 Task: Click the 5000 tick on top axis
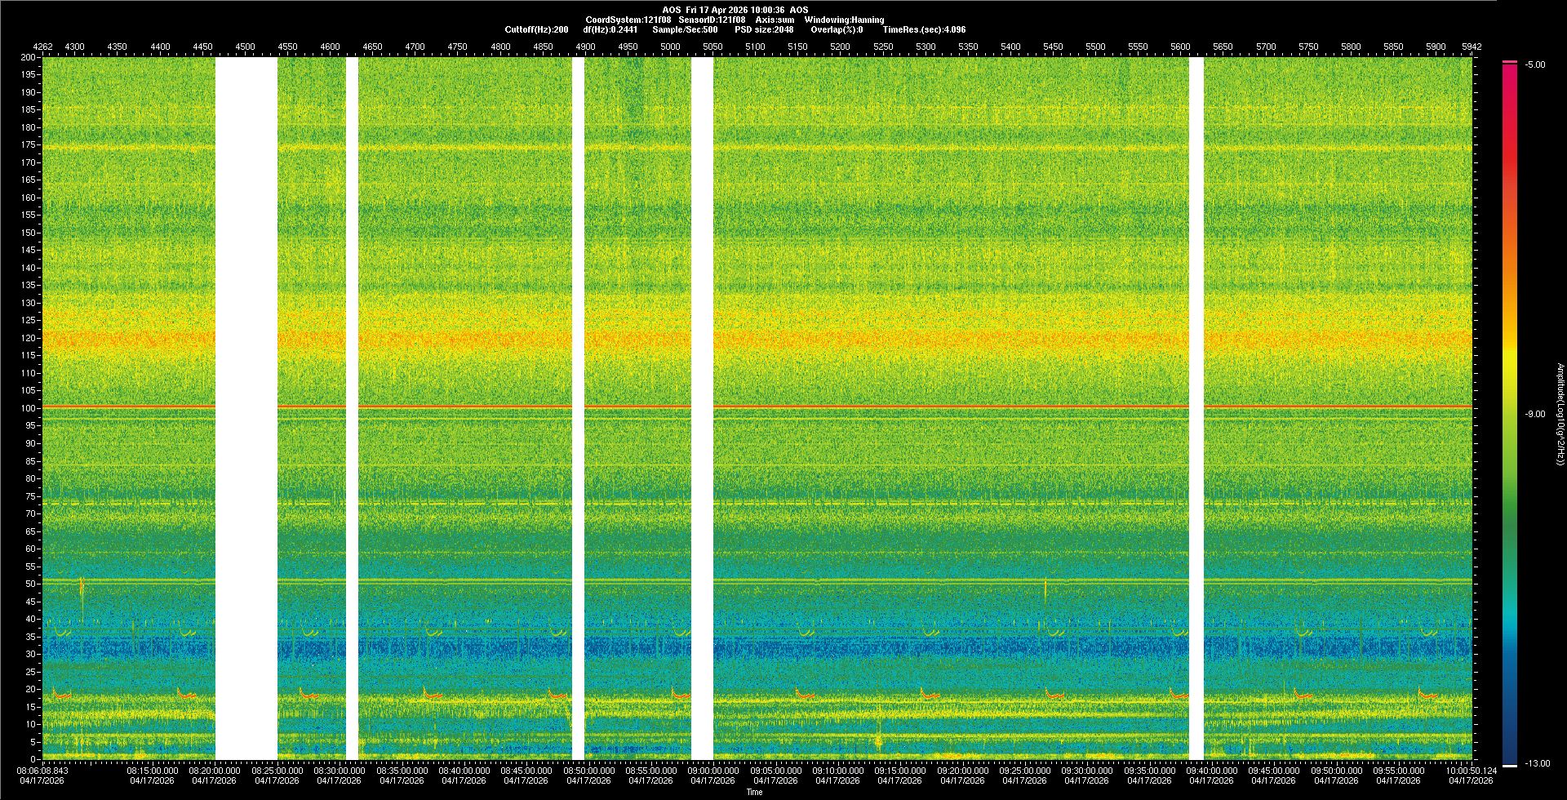tap(670, 47)
